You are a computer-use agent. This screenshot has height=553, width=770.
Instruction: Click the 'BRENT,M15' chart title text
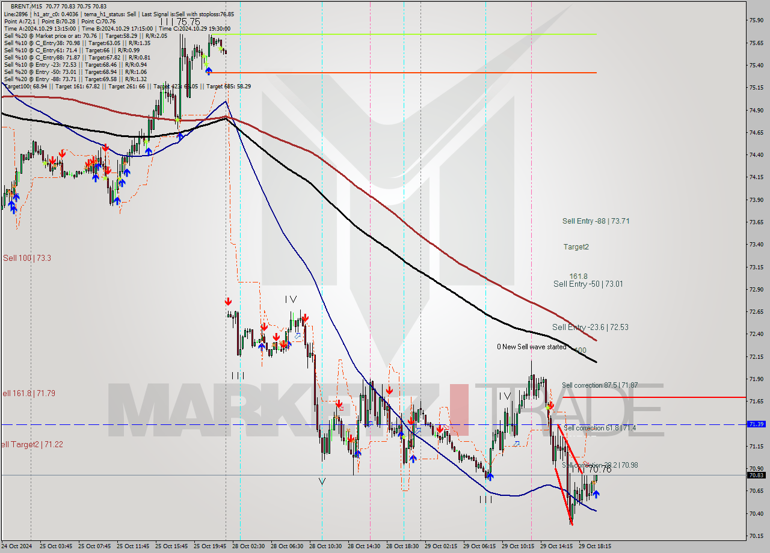[x=26, y=6]
